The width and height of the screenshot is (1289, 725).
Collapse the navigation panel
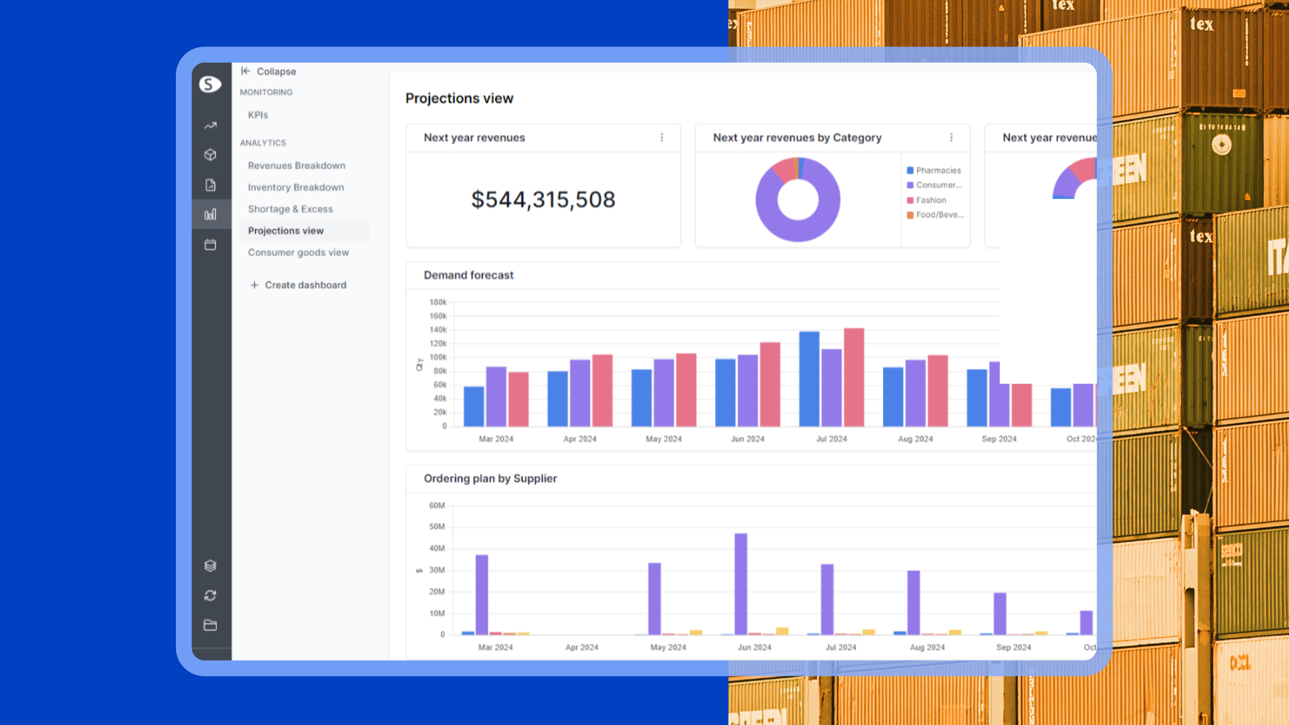pyautogui.click(x=269, y=71)
